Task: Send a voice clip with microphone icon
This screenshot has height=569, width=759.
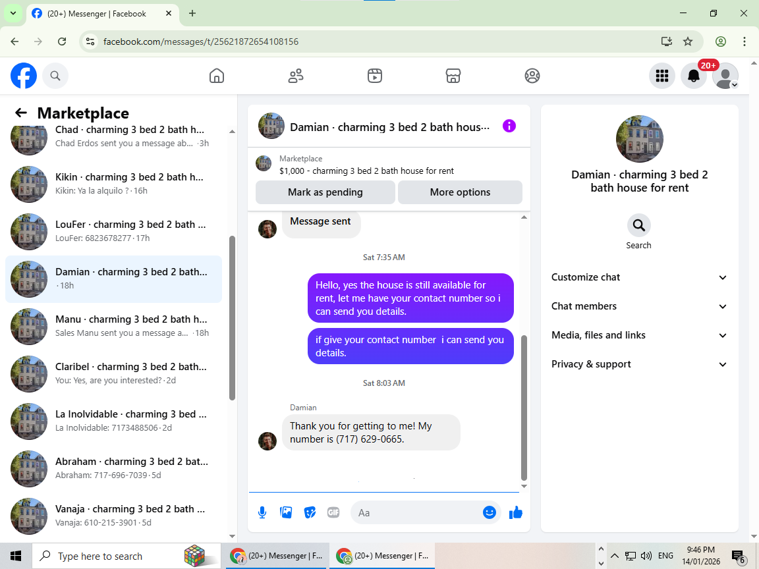Action: 262,512
